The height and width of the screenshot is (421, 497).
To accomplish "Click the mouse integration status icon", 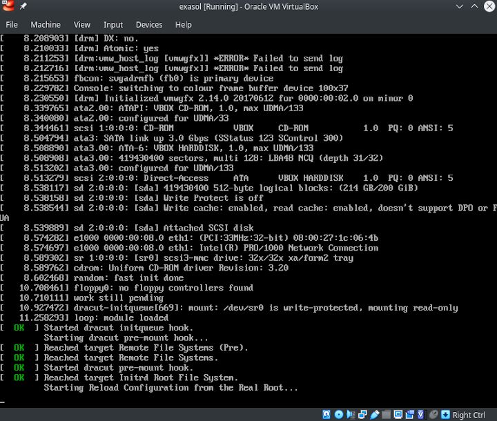I will pos(434,414).
